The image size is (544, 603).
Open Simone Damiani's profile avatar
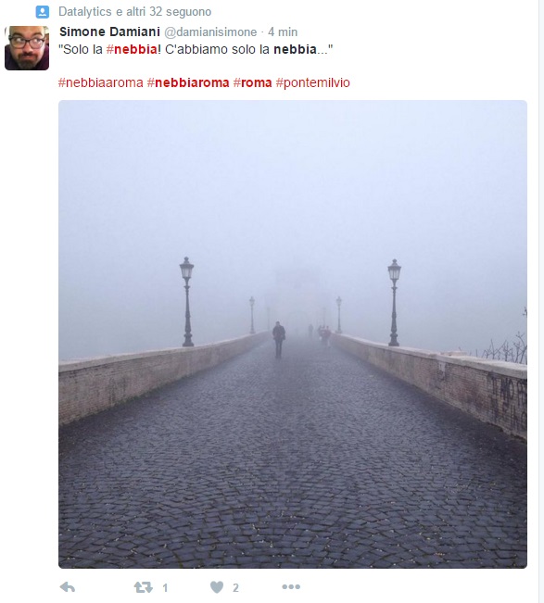(x=27, y=47)
